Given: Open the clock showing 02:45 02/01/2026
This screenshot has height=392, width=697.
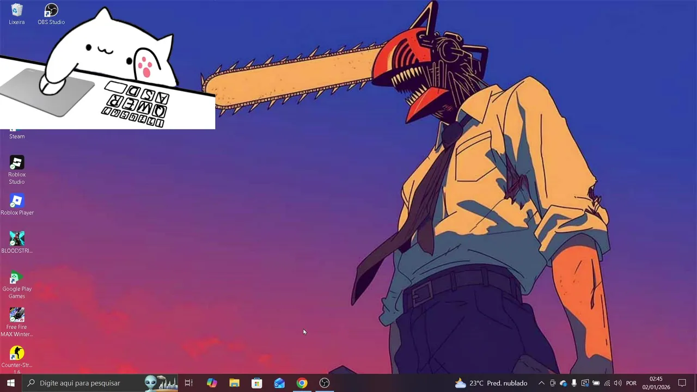Looking at the screenshot, I should (656, 383).
